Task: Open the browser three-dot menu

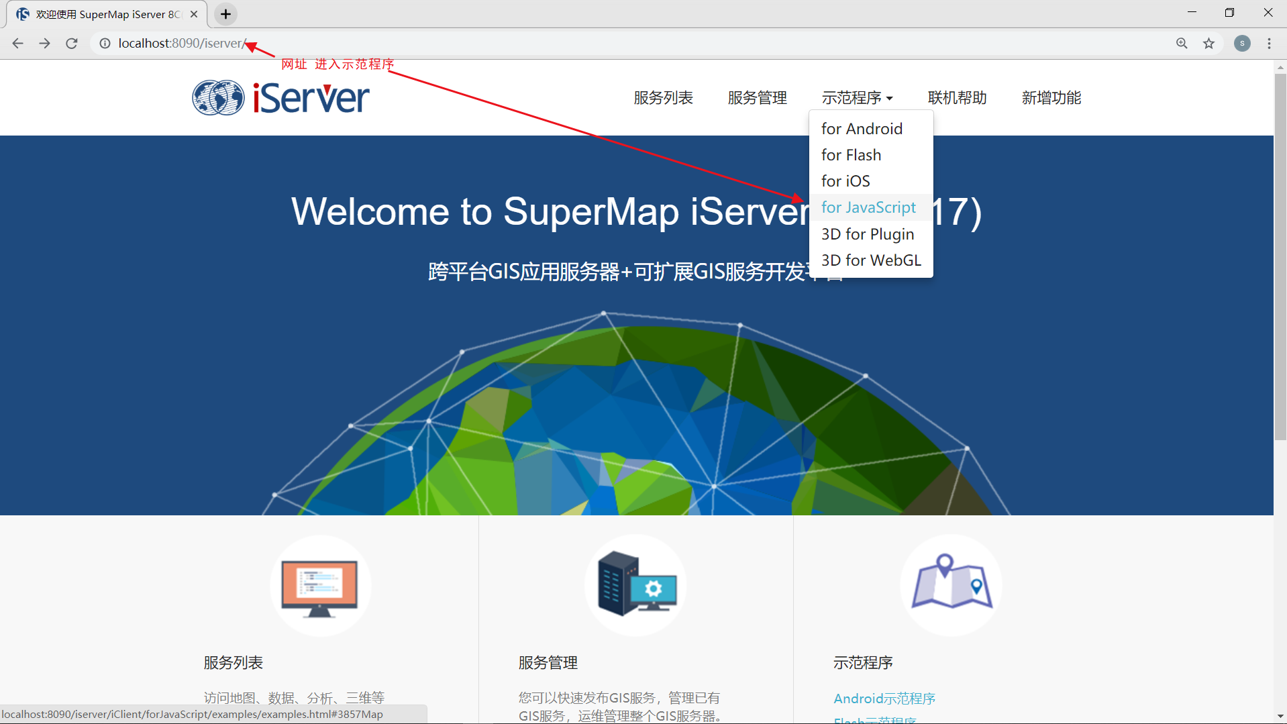Action: [1269, 43]
